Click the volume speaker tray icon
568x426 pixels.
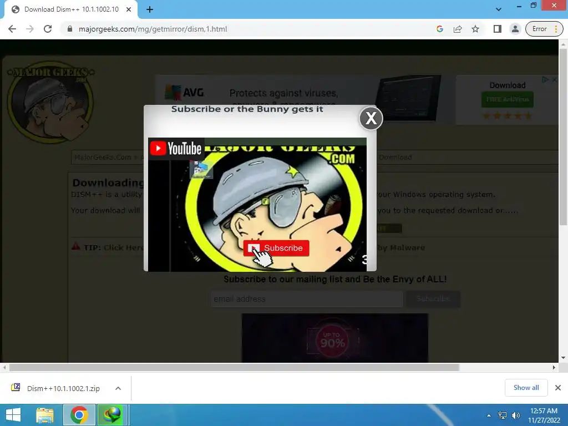[x=516, y=415]
